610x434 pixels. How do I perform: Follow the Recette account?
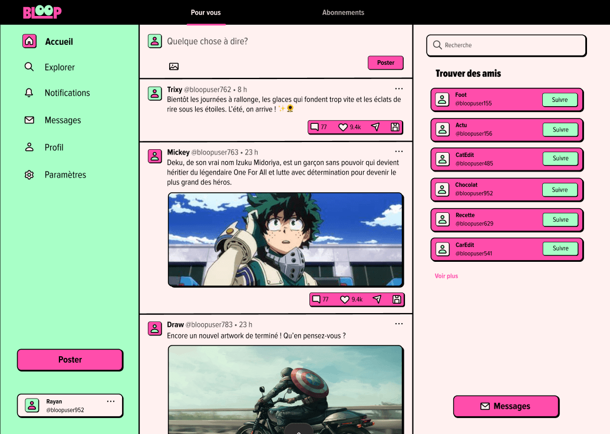(x=560, y=219)
